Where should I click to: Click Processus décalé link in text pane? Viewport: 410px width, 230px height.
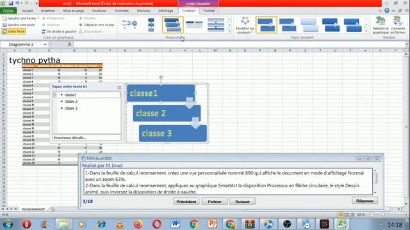[70, 138]
